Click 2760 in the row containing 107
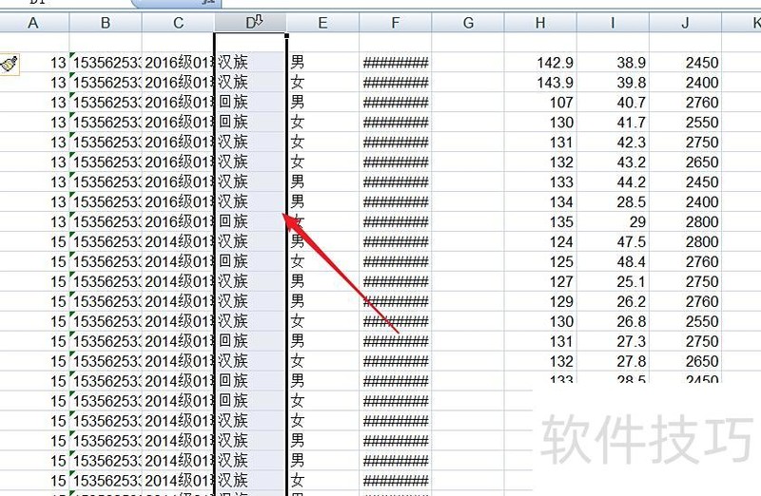This screenshot has width=761, height=496. (685, 103)
